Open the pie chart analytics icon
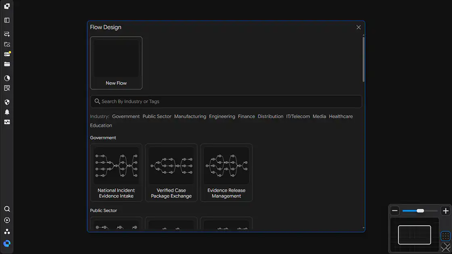The image size is (452, 254). click(x=7, y=78)
